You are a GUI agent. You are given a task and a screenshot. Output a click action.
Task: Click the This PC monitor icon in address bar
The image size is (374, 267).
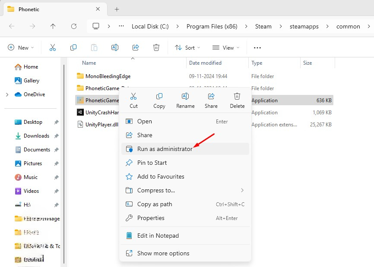click(96, 26)
